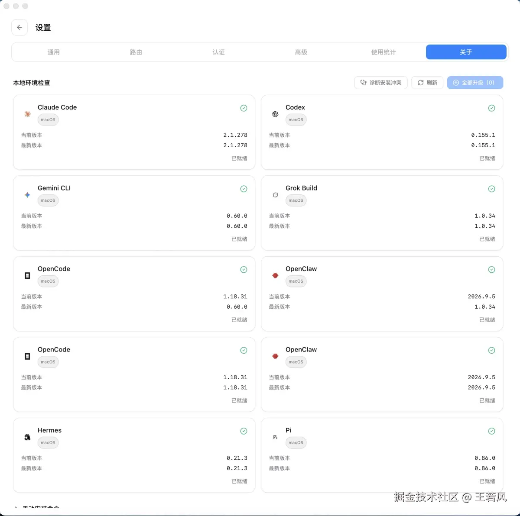Click green check on OpenClaw card, latest 2026.9.5
This screenshot has height=516, width=520.
click(x=492, y=350)
